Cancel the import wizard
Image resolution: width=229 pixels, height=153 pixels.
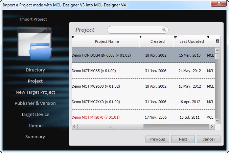tap(208, 139)
